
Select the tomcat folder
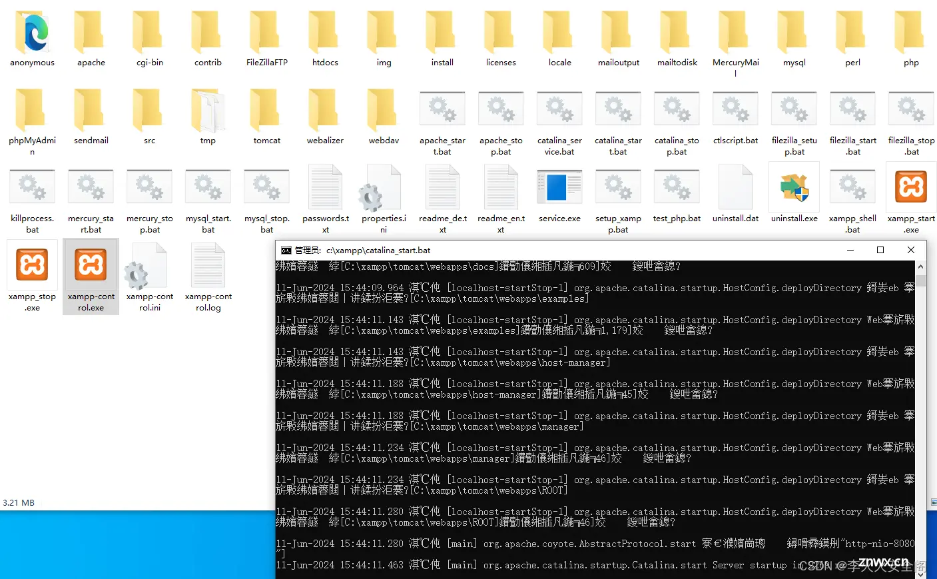click(x=266, y=117)
